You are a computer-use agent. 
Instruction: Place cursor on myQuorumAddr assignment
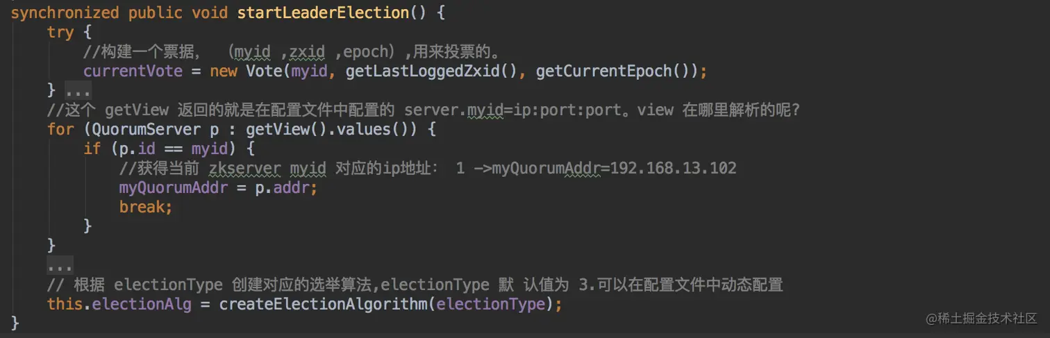click(x=174, y=187)
